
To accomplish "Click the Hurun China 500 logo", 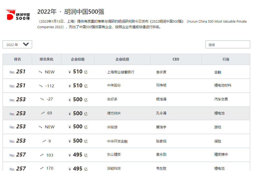I will point(18,15).
